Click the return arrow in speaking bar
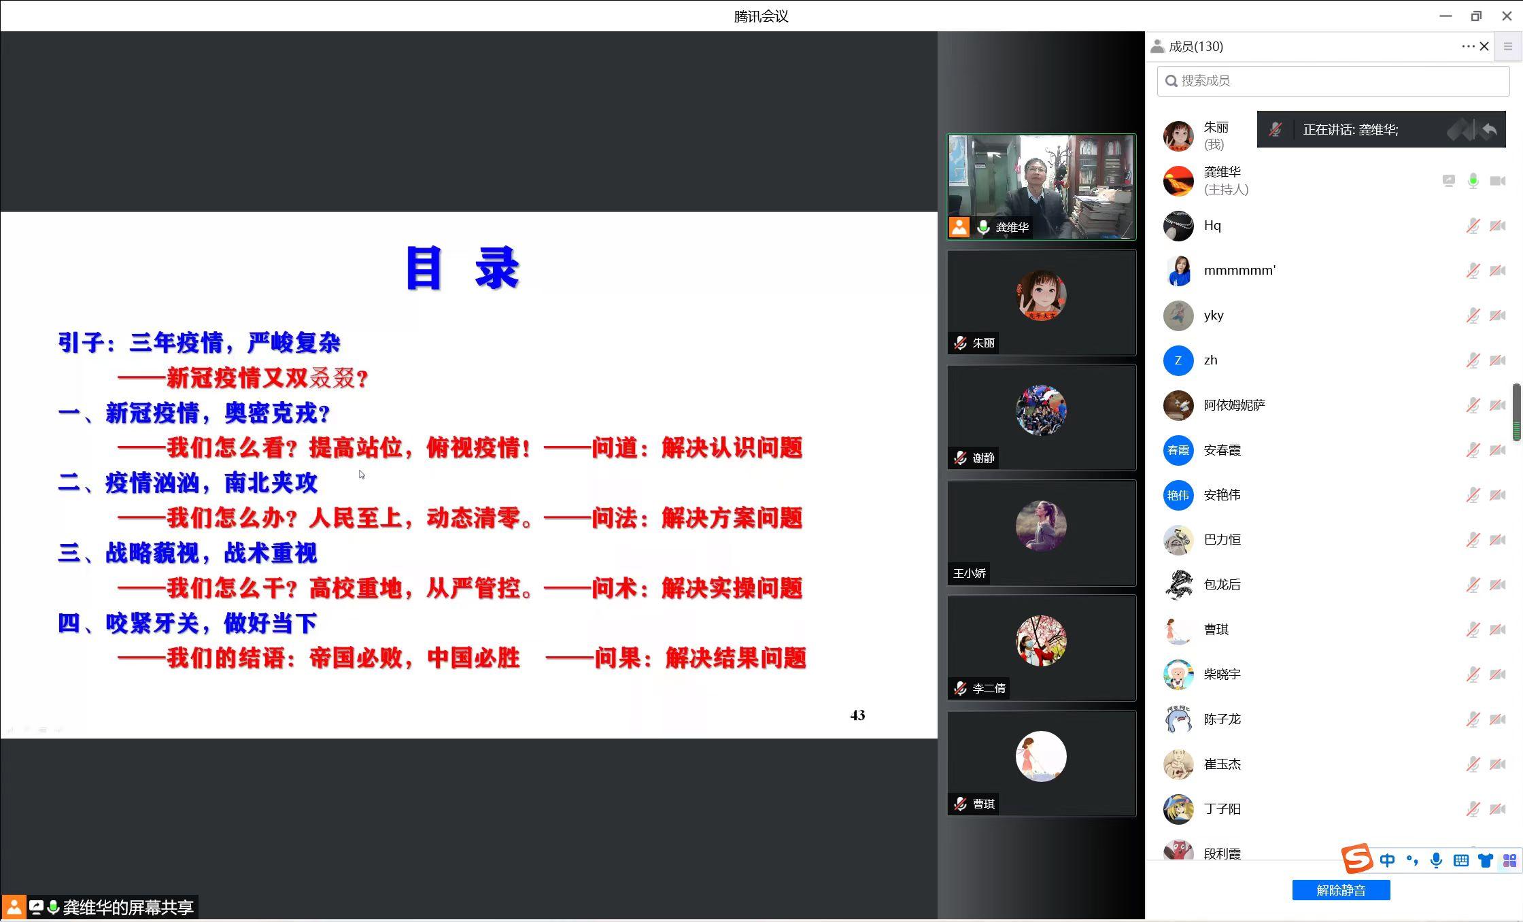This screenshot has width=1523, height=922. pos(1489,129)
